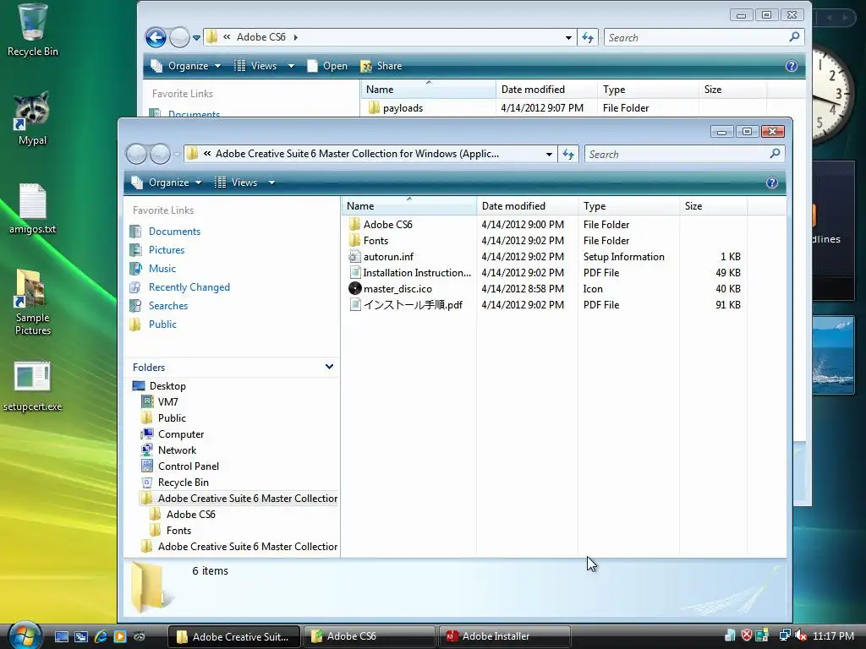Sort by Type column header in front window
Screen dimensions: 866x649
click(x=628, y=206)
